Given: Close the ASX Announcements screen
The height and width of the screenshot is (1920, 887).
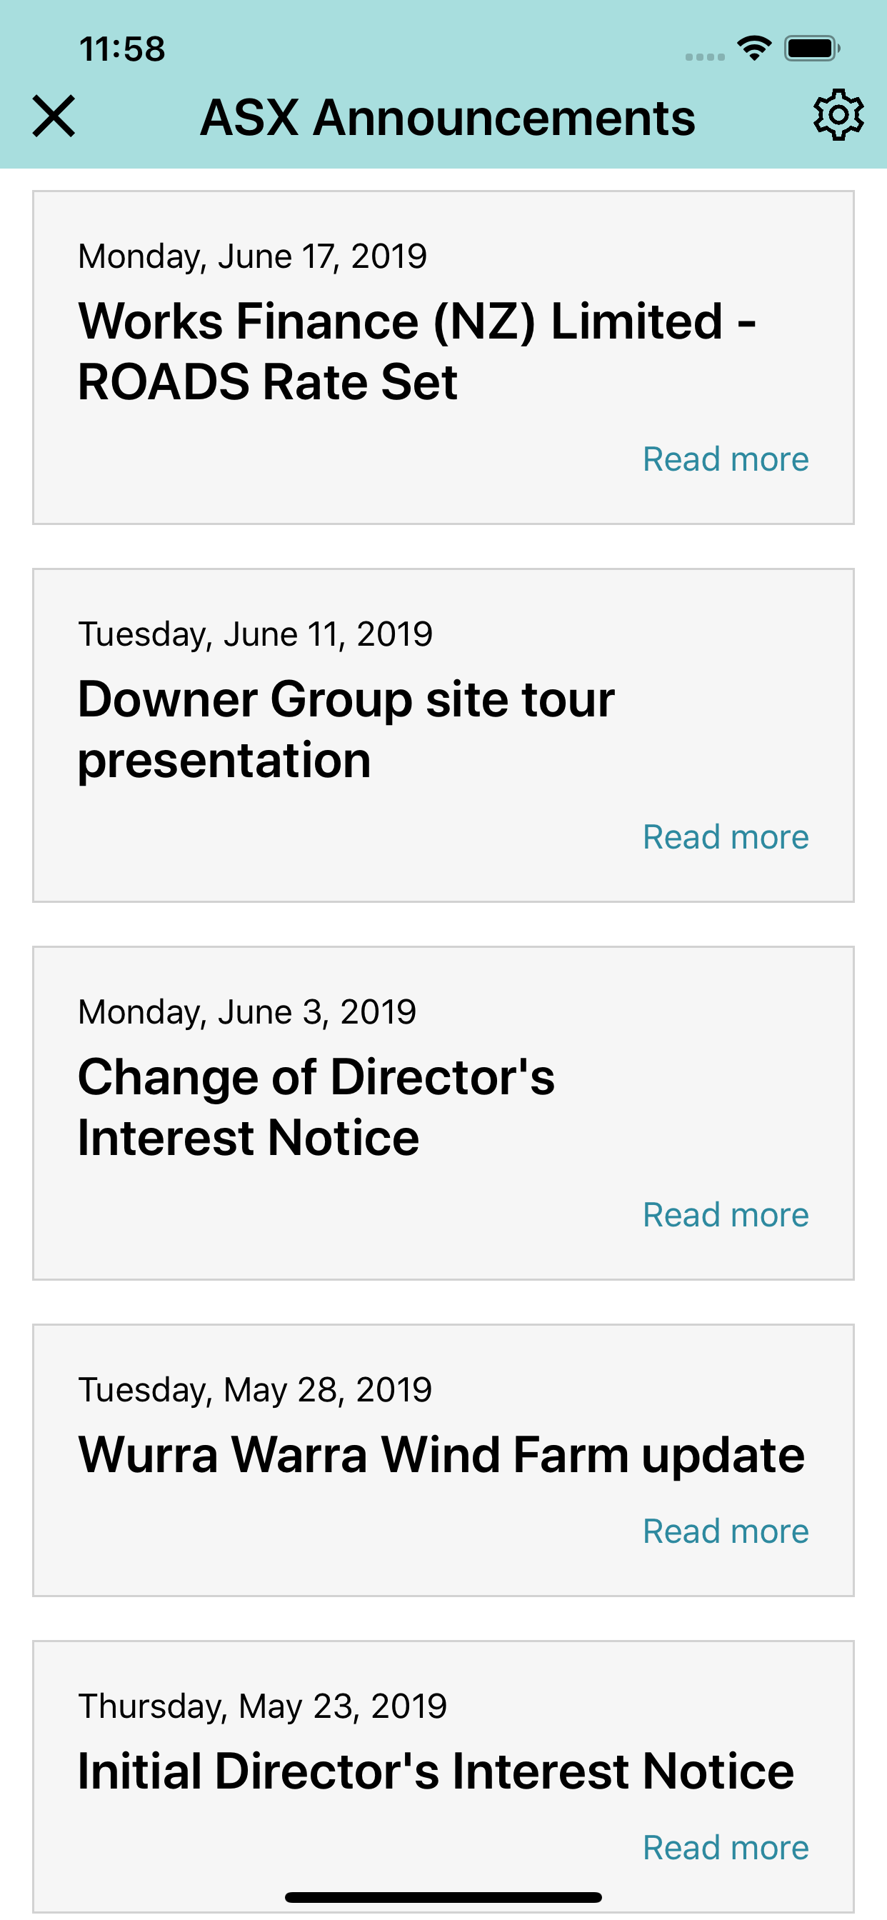Looking at the screenshot, I should (x=54, y=116).
